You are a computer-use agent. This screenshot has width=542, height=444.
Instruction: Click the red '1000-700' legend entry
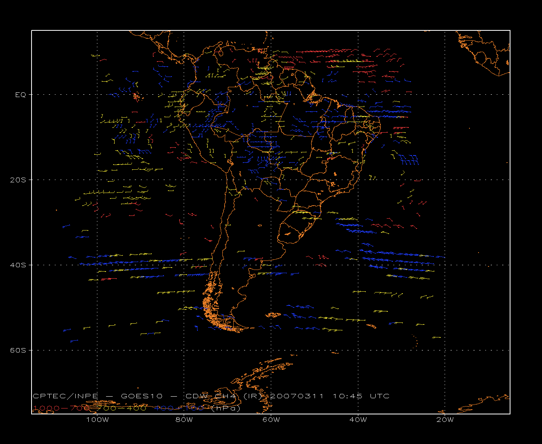[62, 408]
